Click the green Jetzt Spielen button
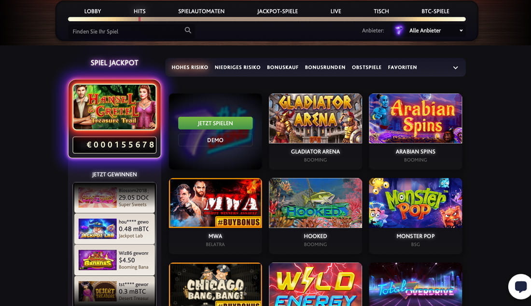Screen dimensions: 531x306 tap(215, 123)
